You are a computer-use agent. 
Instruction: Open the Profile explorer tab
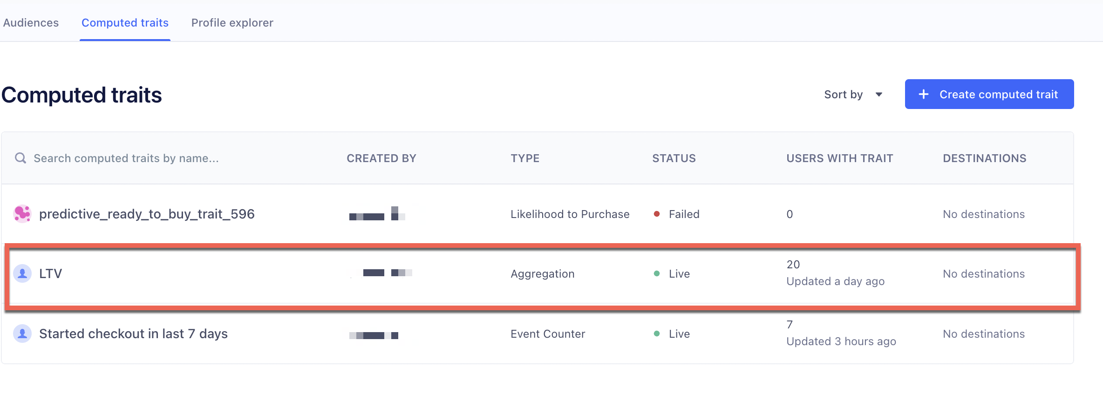pos(232,22)
